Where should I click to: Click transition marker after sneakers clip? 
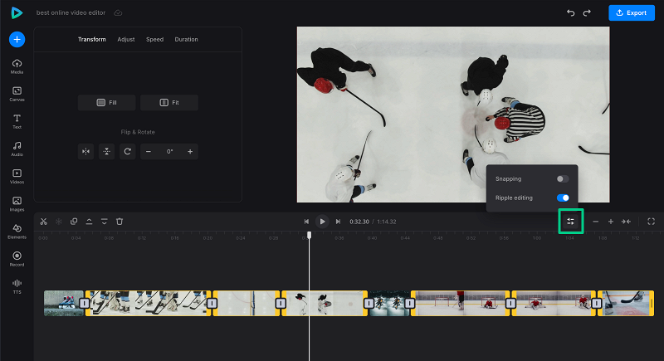85,304
